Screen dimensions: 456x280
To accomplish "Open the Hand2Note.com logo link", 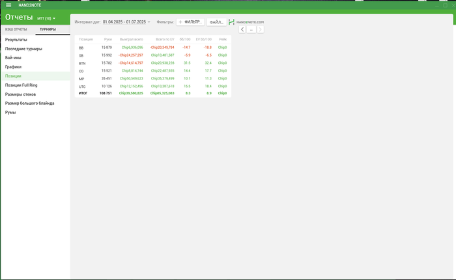I will tap(246, 21).
